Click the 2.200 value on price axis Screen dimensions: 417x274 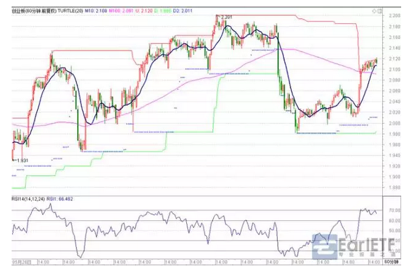[x=394, y=16]
